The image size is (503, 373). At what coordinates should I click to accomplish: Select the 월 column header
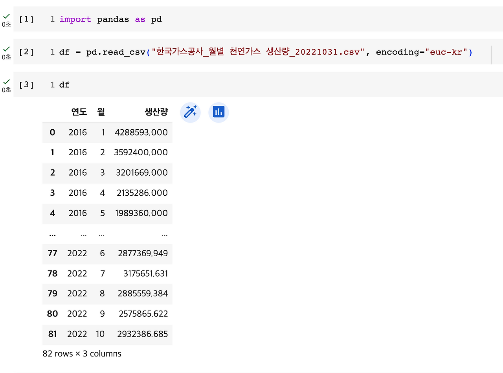click(101, 112)
